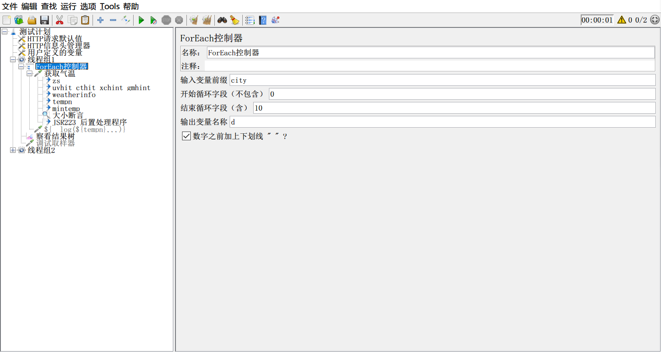661x352 pixels.
Task: Click the blue minus Collapse All icon
Action: coord(113,20)
